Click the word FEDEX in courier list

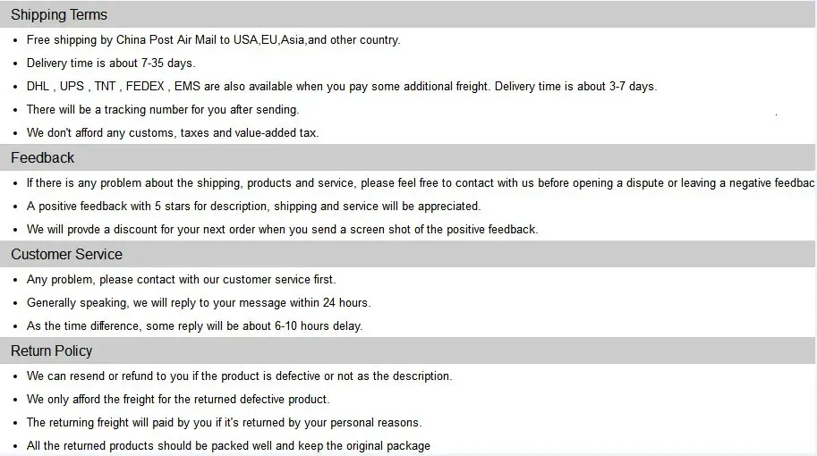click(x=145, y=87)
